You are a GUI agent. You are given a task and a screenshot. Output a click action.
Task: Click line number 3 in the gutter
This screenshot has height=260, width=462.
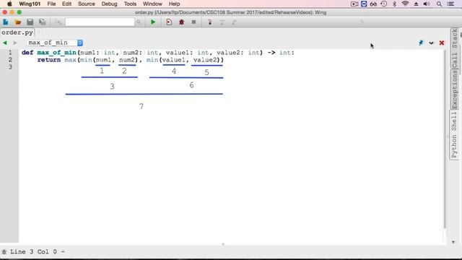[x=10, y=67]
